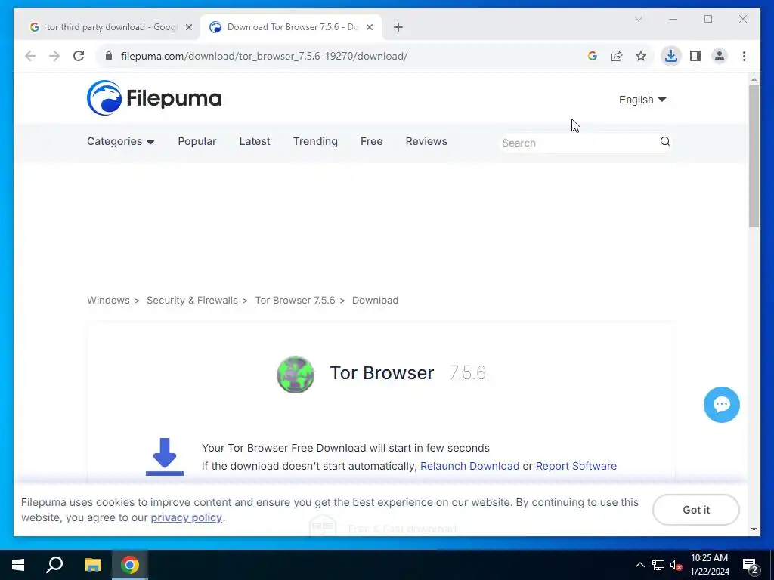774x580 pixels.
Task: Show hidden tray icons chevron
Action: 639,565
